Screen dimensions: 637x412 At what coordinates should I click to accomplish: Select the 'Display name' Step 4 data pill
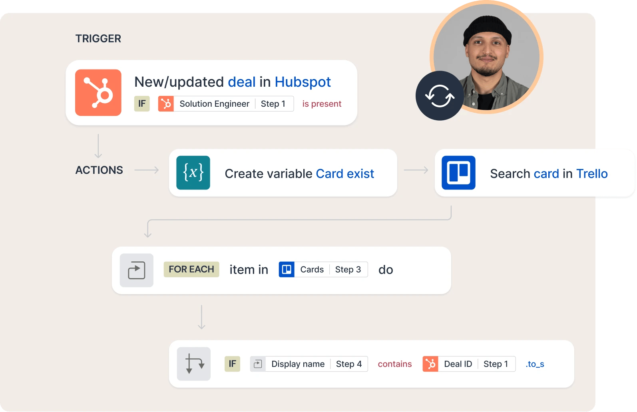(x=309, y=364)
